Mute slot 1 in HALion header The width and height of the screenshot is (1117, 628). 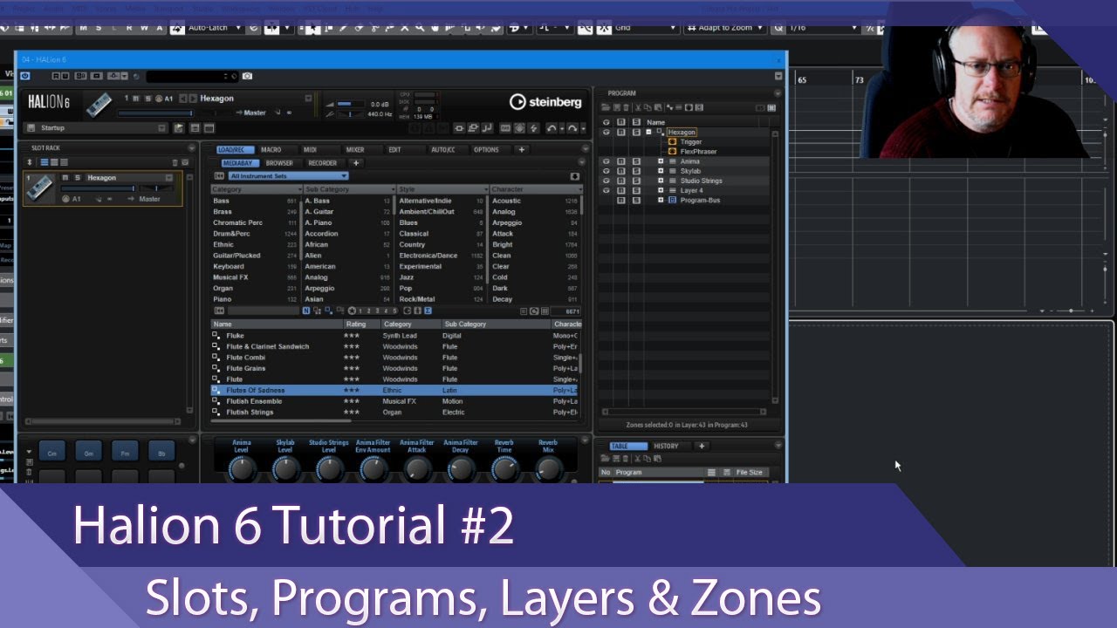coord(135,99)
